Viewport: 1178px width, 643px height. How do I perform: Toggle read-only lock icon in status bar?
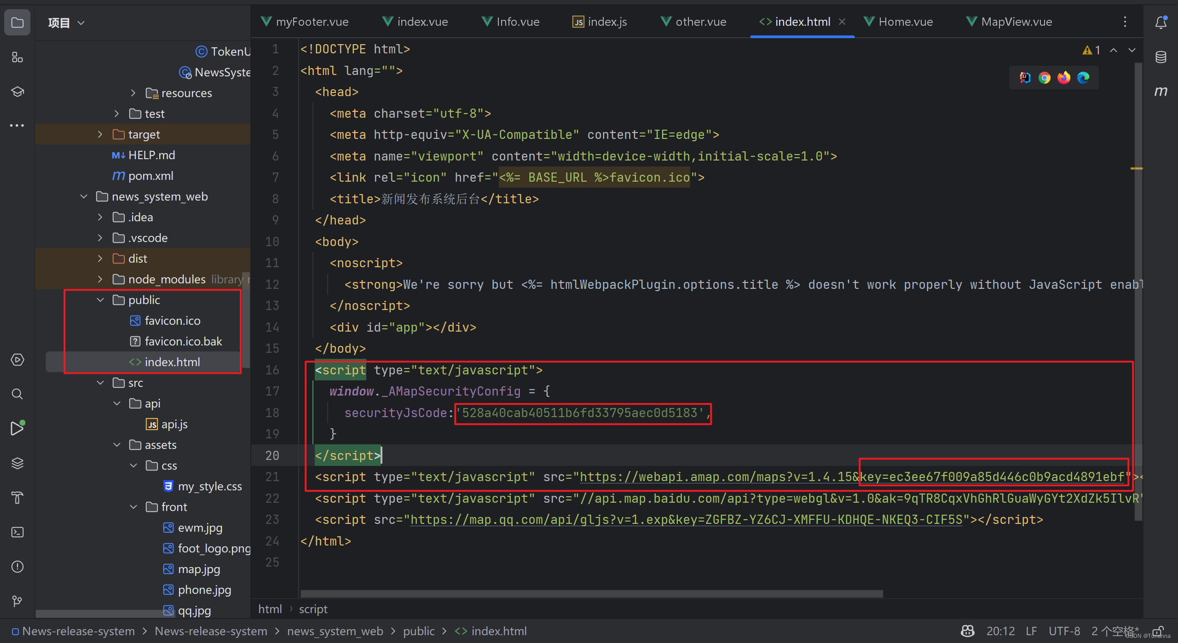point(1158,631)
